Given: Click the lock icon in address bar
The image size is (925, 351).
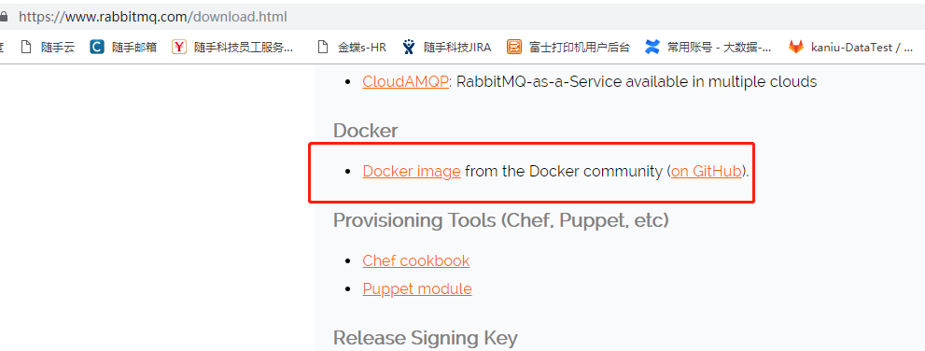Looking at the screenshot, I should click(4, 17).
